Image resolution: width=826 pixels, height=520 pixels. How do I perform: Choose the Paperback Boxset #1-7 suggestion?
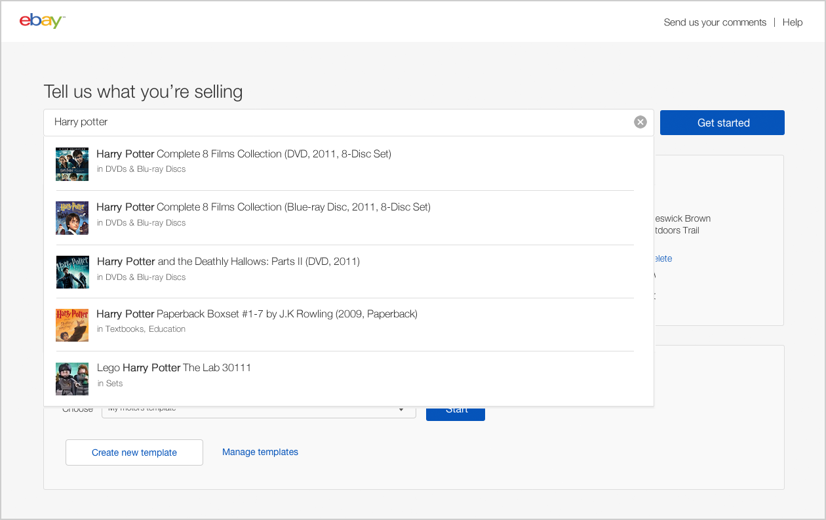[x=349, y=325]
